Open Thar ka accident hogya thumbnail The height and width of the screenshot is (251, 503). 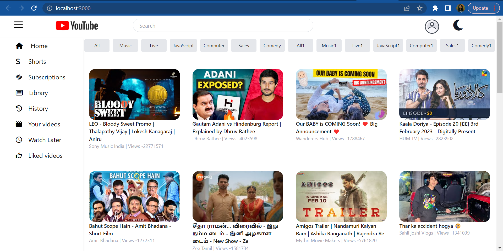445,196
